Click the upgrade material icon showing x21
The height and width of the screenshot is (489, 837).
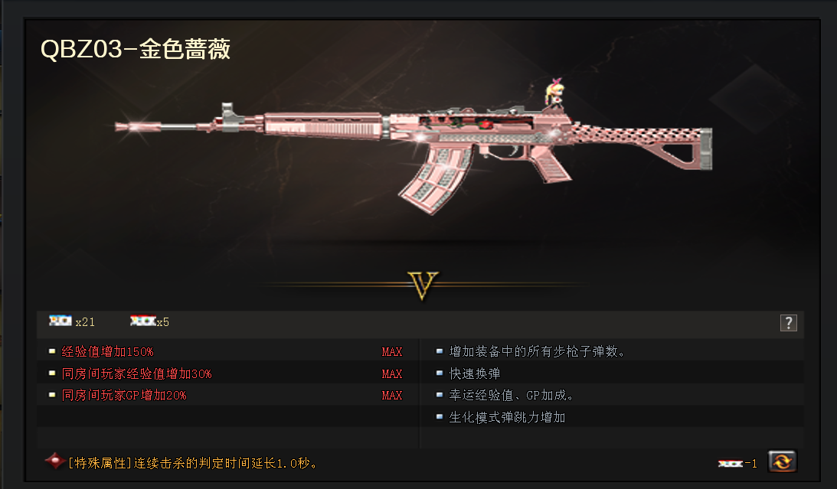[60, 321]
